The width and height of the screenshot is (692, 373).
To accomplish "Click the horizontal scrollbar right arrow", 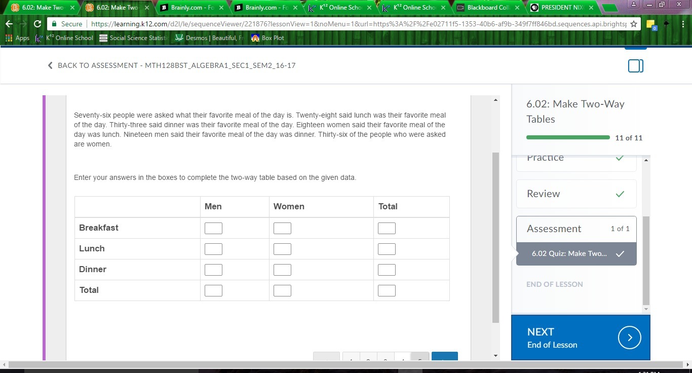I will tap(688, 364).
